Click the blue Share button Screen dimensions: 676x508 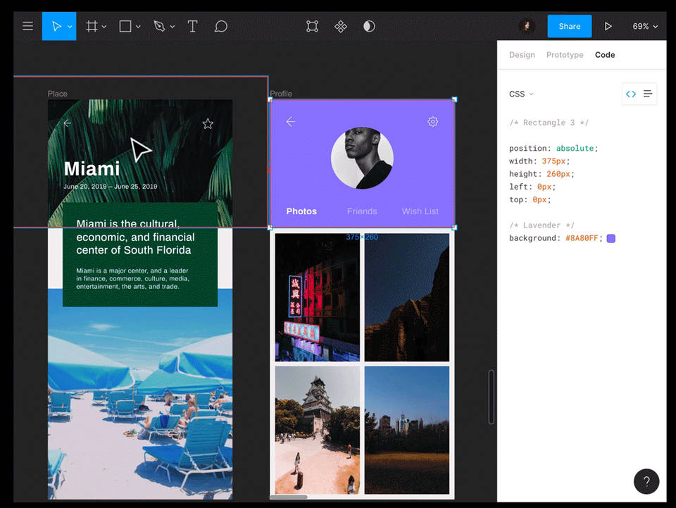[x=569, y=26]
